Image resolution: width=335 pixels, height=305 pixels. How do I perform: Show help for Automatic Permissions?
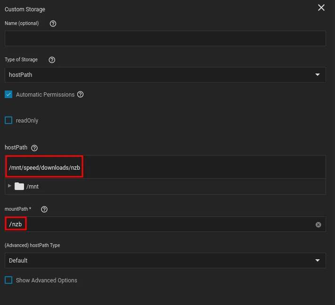point(80,94)
